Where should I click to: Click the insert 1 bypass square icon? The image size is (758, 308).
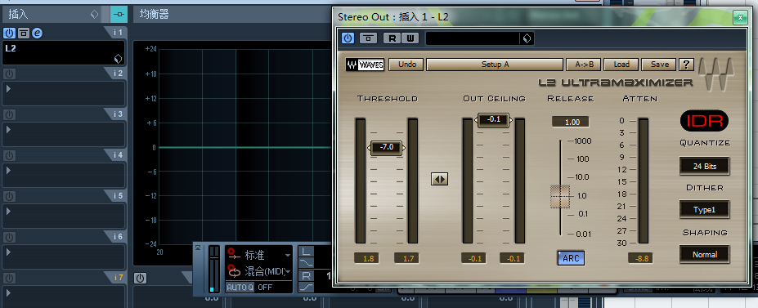(23, 33)
